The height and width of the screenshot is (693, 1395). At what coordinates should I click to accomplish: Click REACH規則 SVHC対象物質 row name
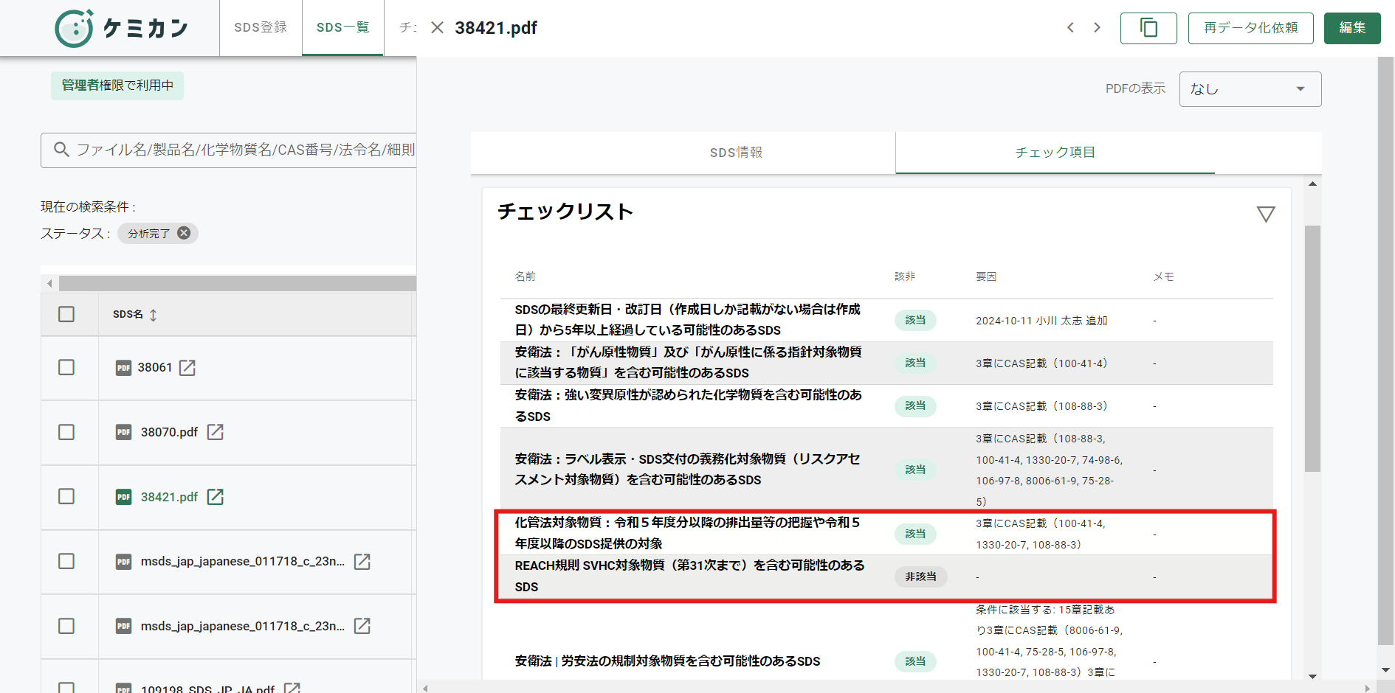pyautogui.click(x=689, y=576)
